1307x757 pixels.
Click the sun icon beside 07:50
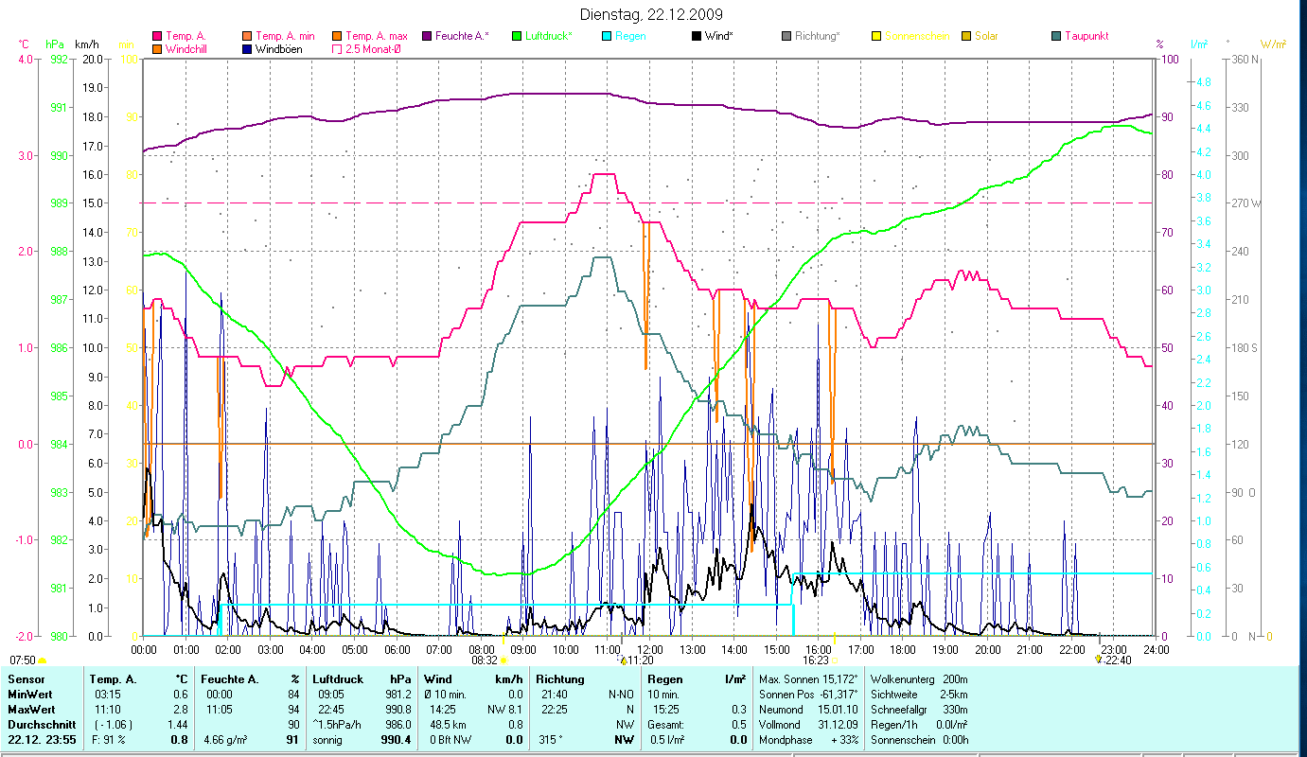[x=42, y=660]
